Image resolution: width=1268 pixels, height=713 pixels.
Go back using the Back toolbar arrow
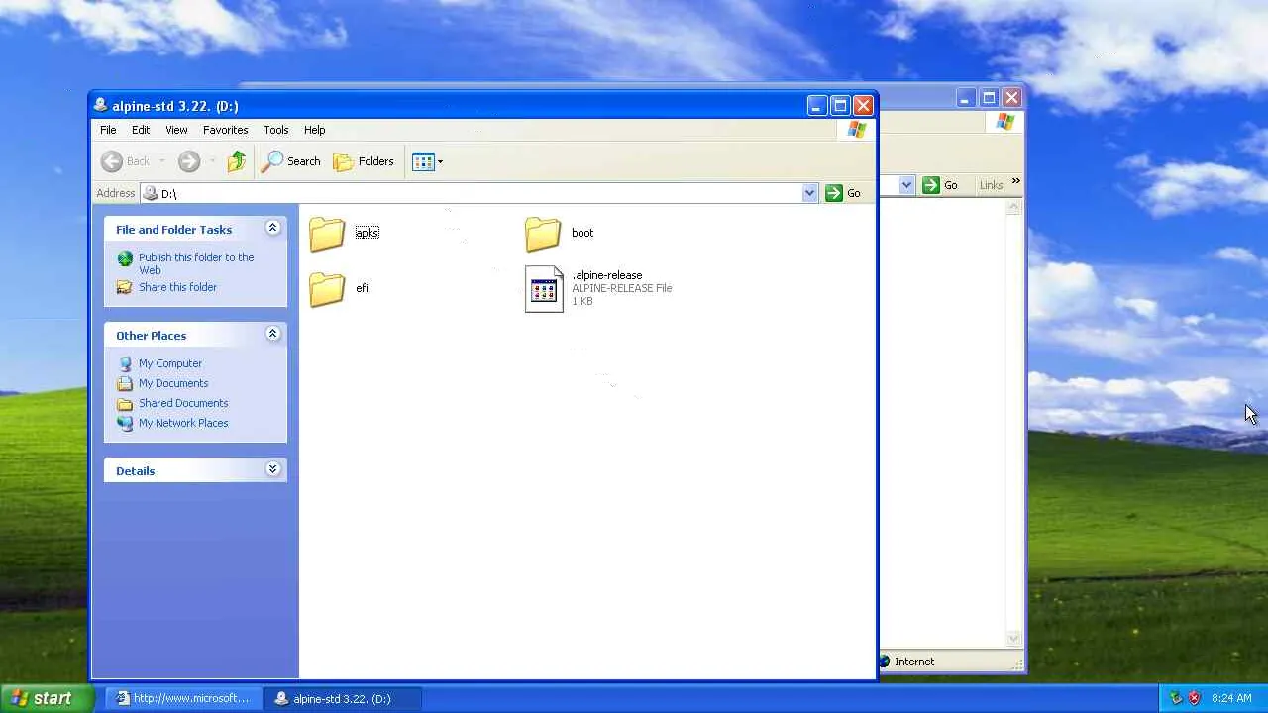click(126, 161)
